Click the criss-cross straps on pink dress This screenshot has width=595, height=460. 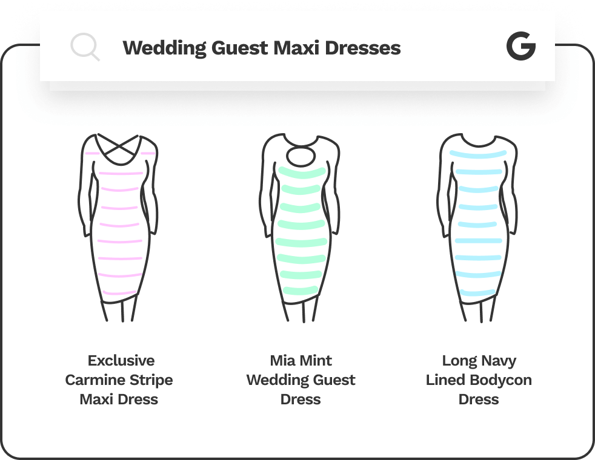click(x=119, y=145)
